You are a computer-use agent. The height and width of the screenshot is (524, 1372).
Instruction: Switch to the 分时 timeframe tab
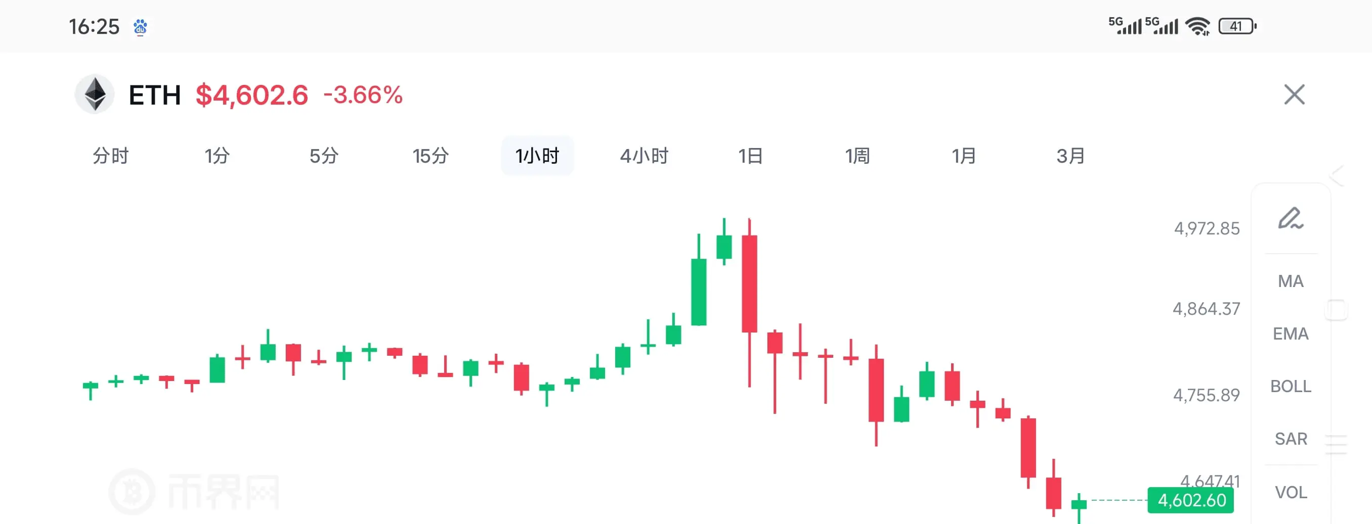click(x=111, y=156)
